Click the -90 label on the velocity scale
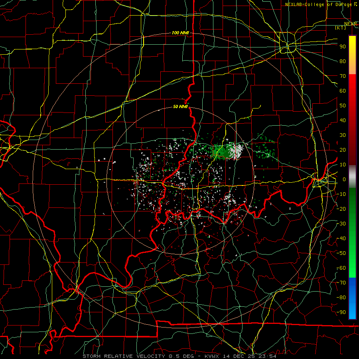This screenshot has width=359, height=359. point(341,312)
